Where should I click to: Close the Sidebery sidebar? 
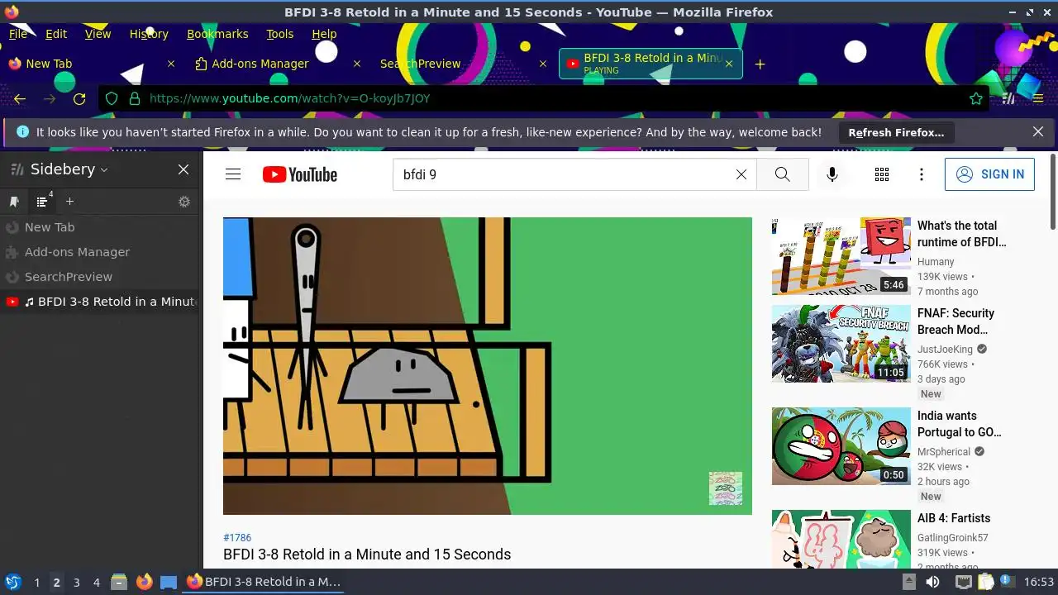tap(183, 169)
